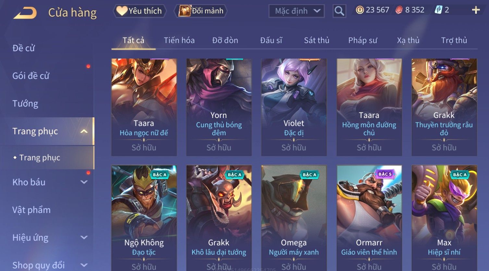Viewport: 489px width, 271px height.
Task: Open Gói đề cử in sidebar
Action: point(31,76)
